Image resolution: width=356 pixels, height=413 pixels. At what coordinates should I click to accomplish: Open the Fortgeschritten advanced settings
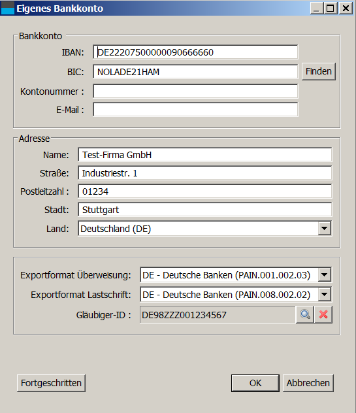point(51,383)
